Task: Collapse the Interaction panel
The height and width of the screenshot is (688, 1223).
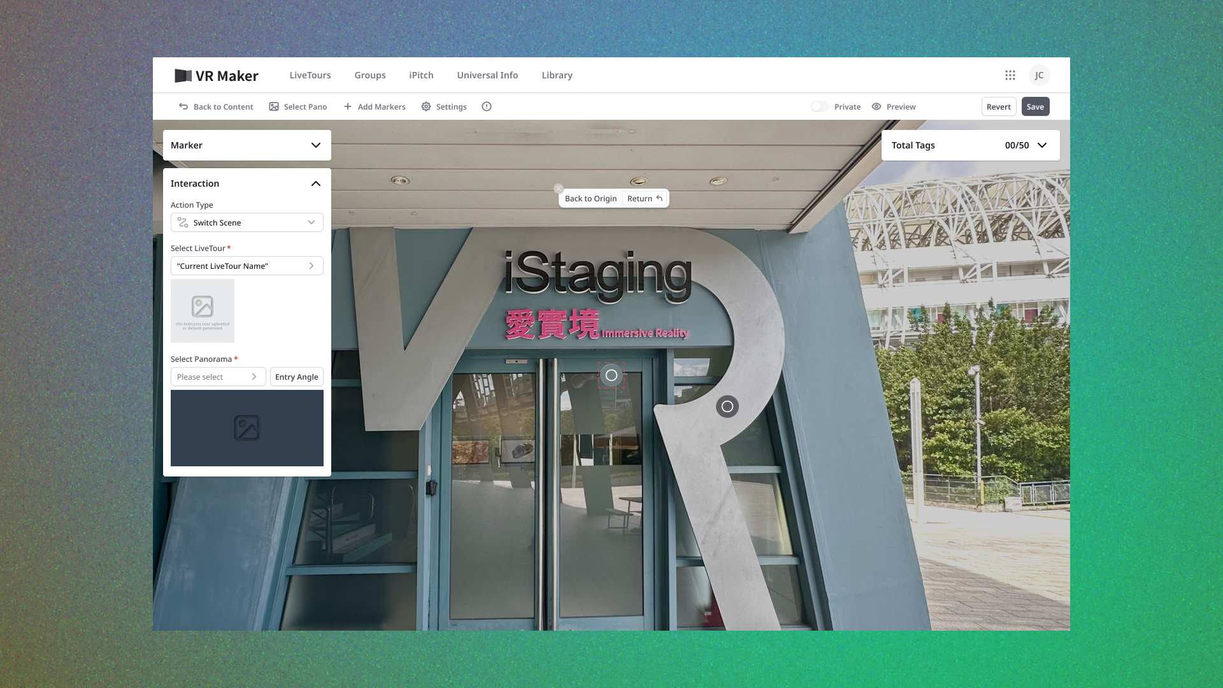Action: (x=315, y=183)
